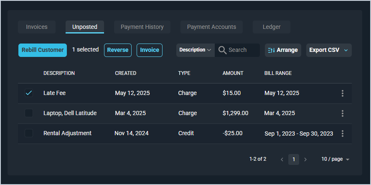The image size is (371, 185).
Task: Uncheck the Late Fee row checkbox
Action: (29, 93)
